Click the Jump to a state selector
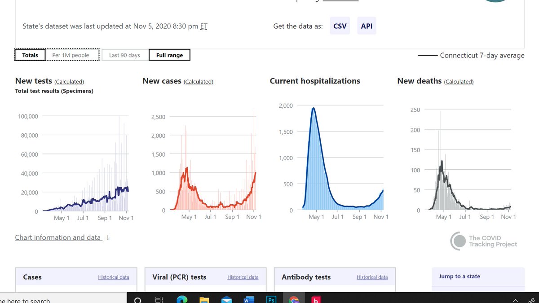539x303 pixels. tap(478, 277)
